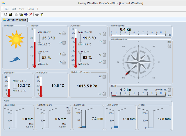Click the Dewpoint 12.3 °C value
The image size is (186, 136).
coord(24,86)
